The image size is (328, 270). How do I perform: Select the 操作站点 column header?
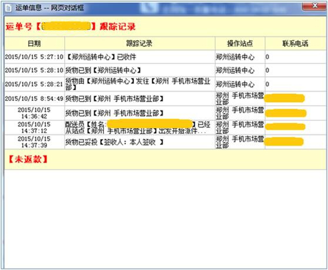[240, 43]
